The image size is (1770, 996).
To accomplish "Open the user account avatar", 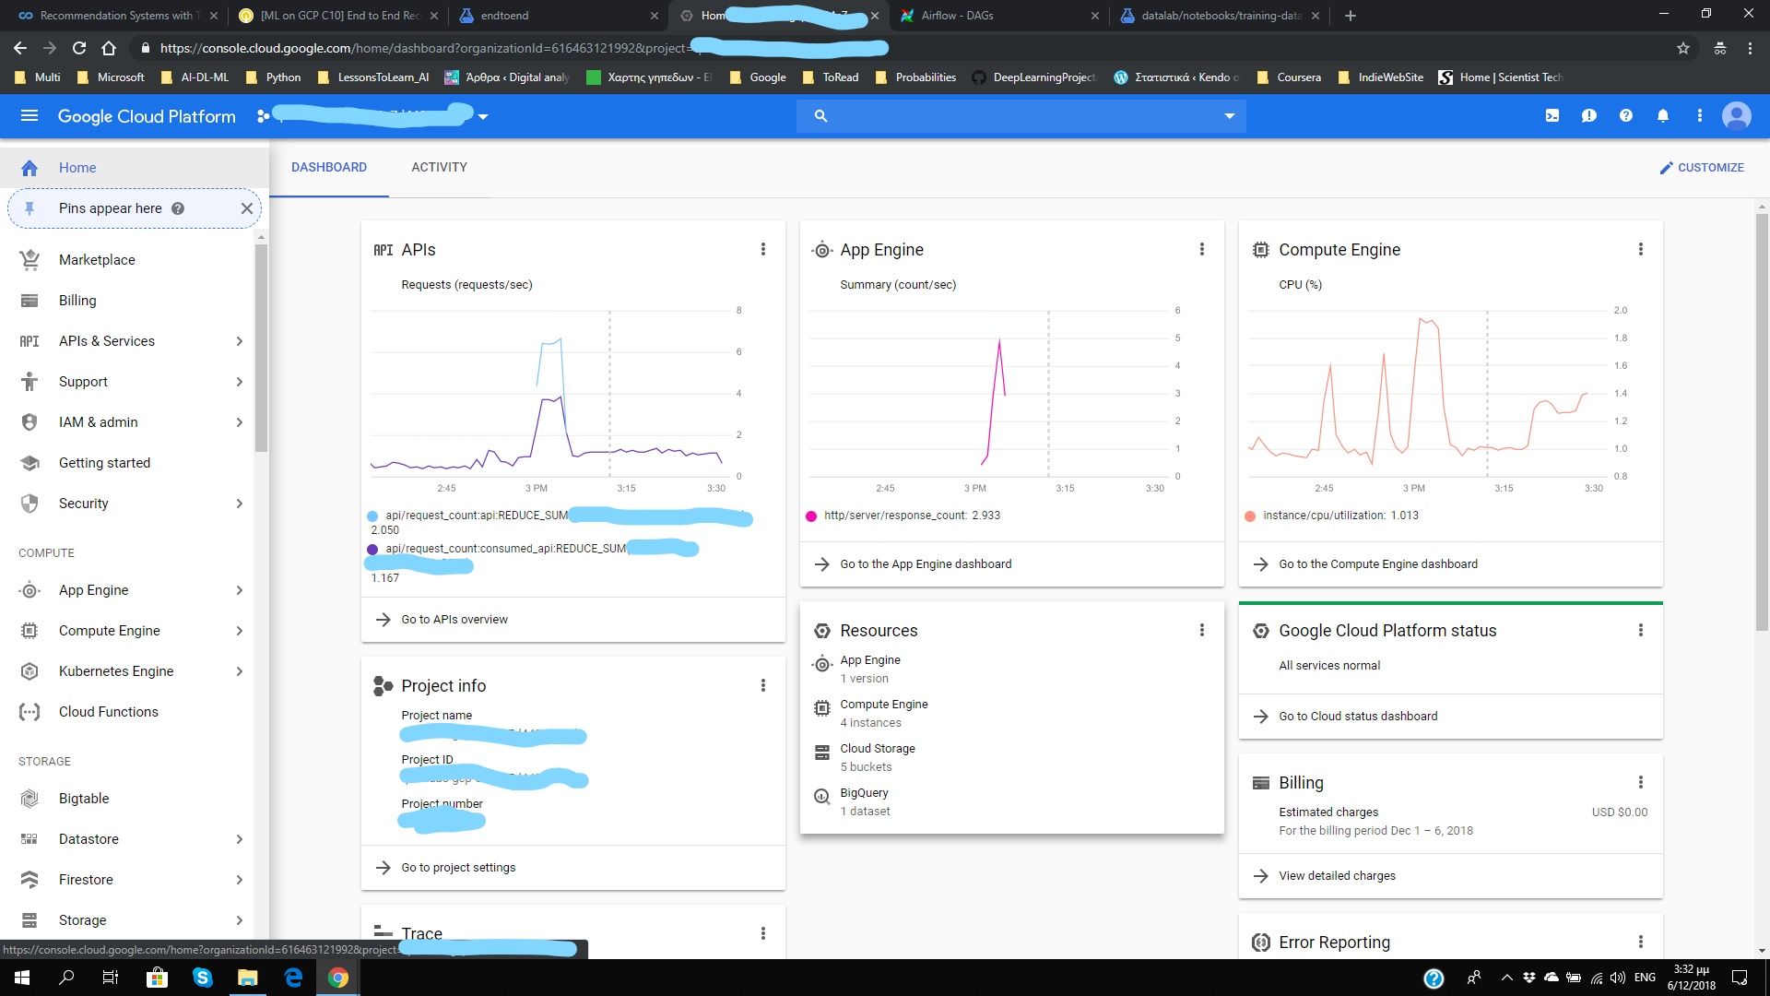I will (1736, 115).
